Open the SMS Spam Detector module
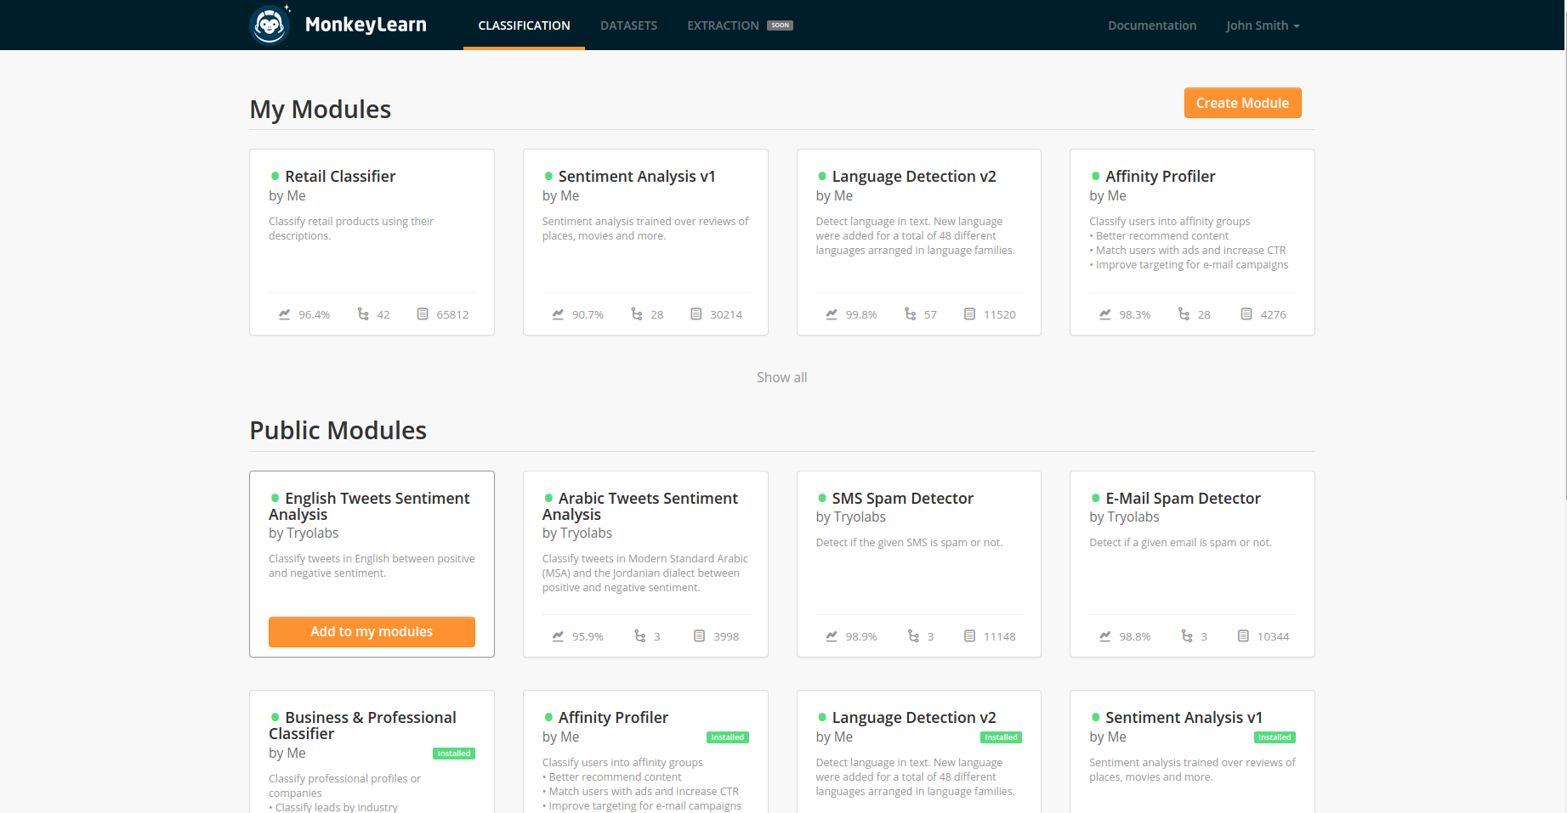The width and height of the screenshot is (1567, 813). (x=903, y=498)
